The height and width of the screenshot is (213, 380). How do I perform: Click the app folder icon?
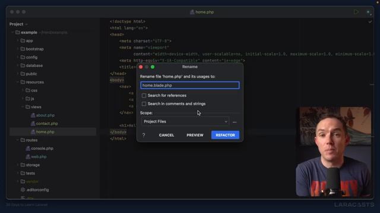tap(23, 41)
